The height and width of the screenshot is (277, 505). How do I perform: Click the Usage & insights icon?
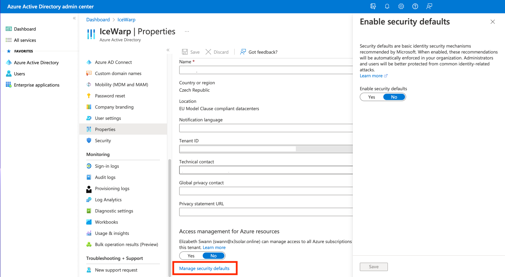click(x=89, y=233)
